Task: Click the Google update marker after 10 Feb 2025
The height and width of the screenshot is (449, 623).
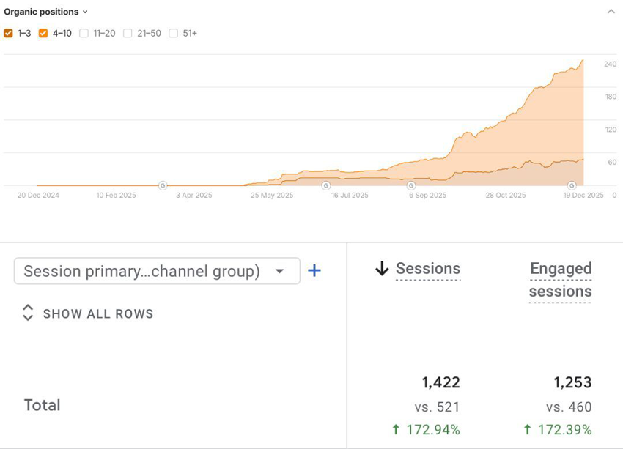Action: point(163,185)
